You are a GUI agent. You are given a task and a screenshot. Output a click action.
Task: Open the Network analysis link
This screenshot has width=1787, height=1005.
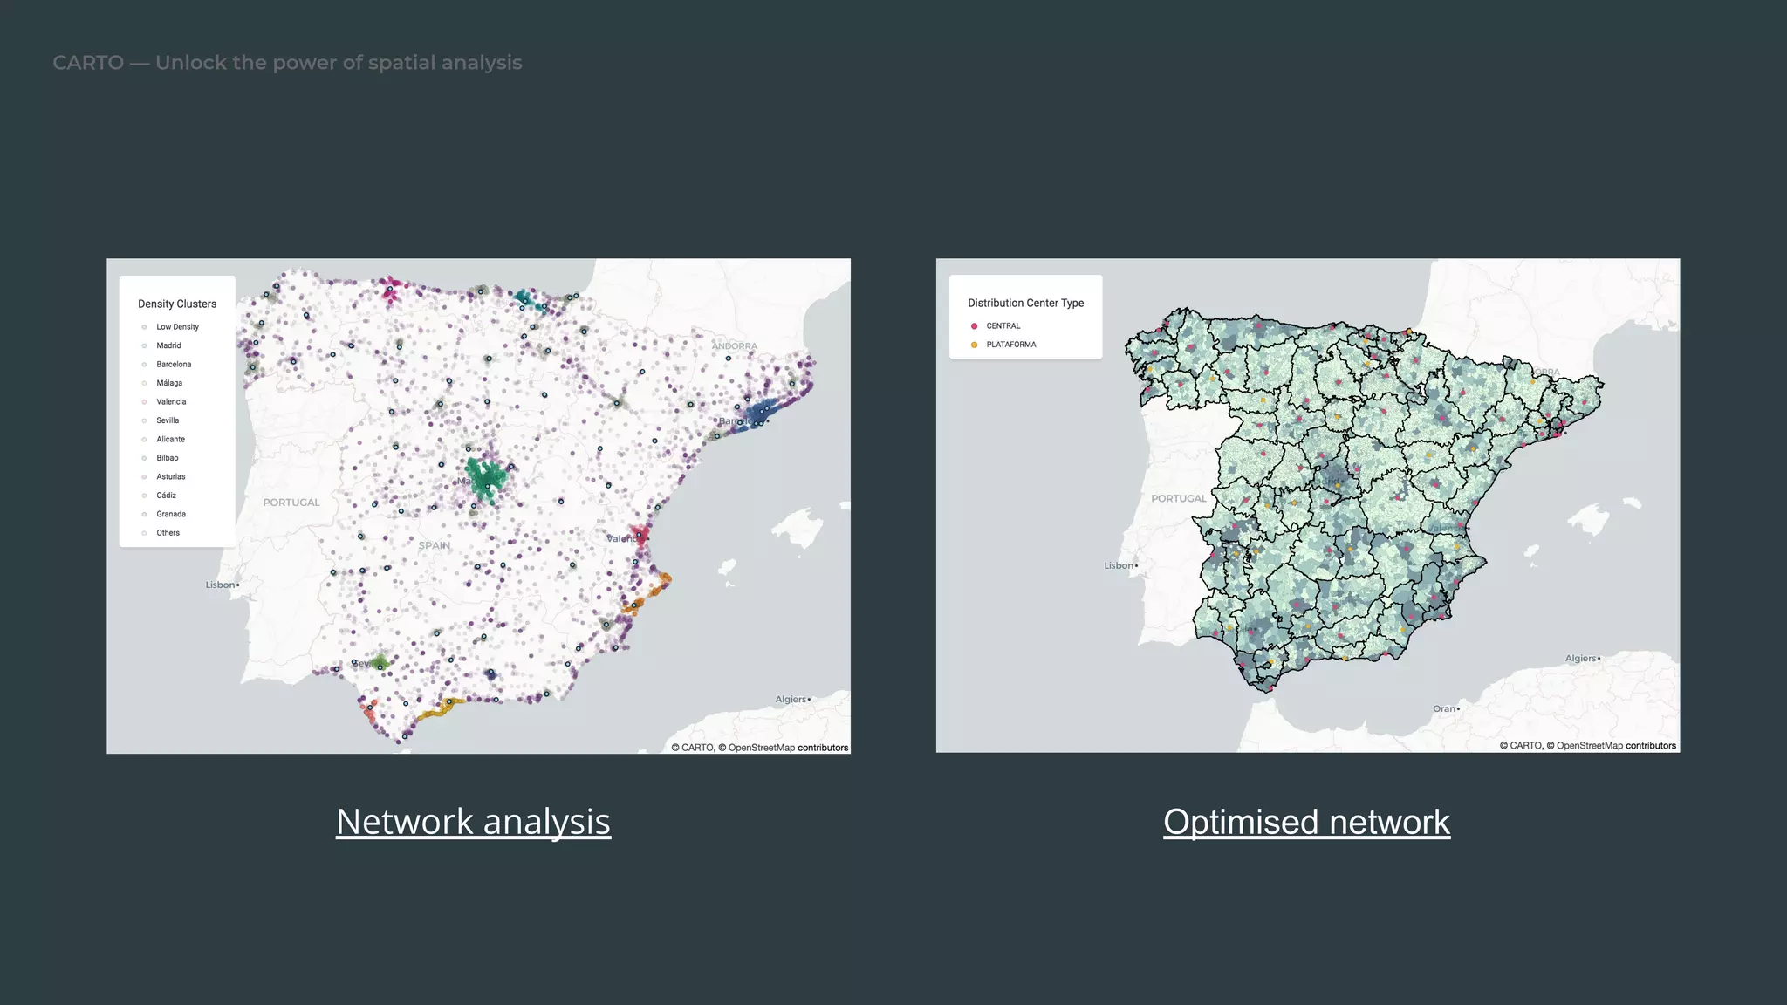click(473, 822)
